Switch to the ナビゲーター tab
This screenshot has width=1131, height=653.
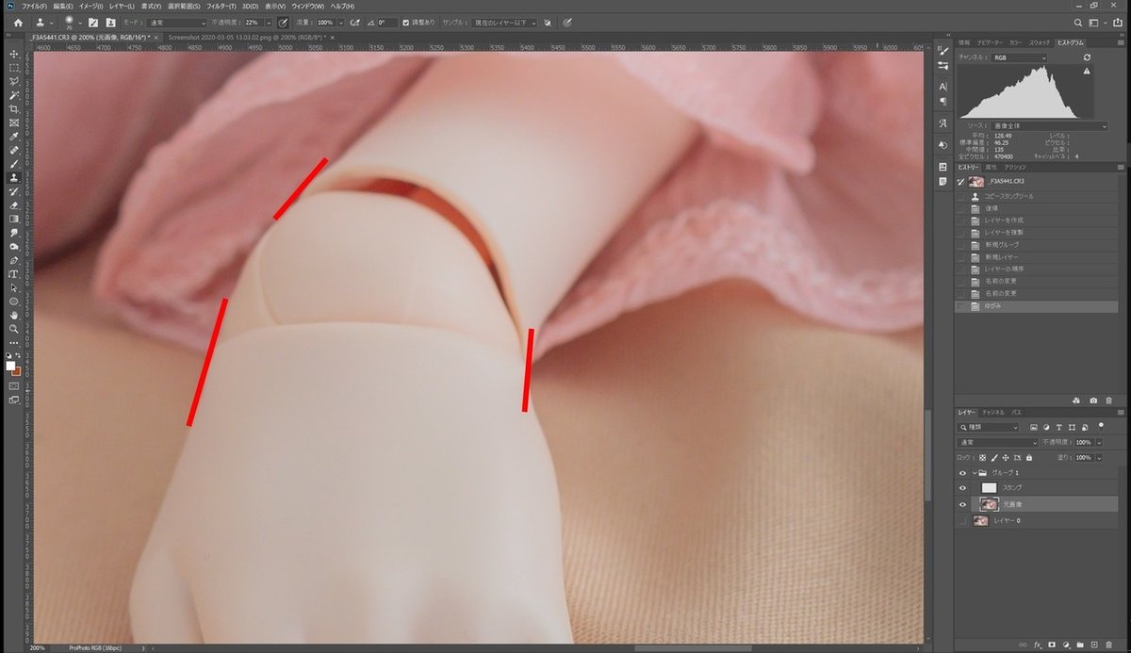pos(990,42)
